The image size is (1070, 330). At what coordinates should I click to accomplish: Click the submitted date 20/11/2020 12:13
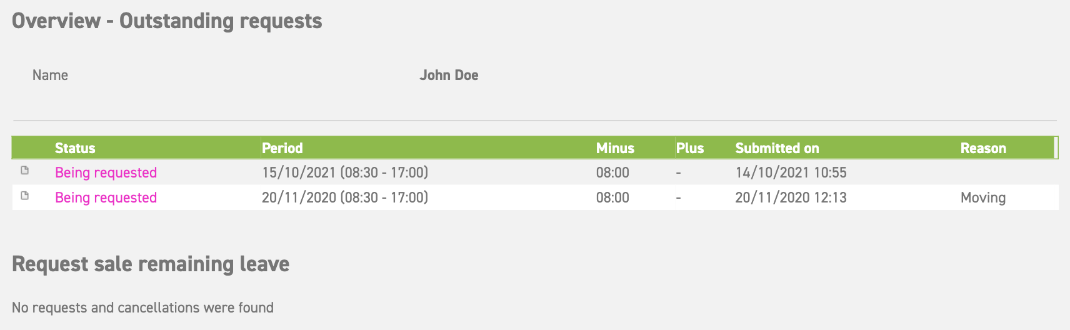[791, 197]
